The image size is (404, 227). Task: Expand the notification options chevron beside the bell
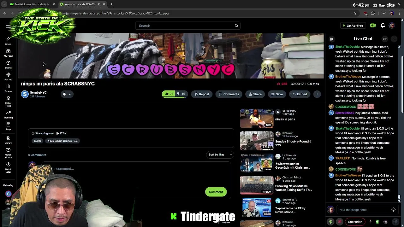pyautogui.click(x=70, y=94)
